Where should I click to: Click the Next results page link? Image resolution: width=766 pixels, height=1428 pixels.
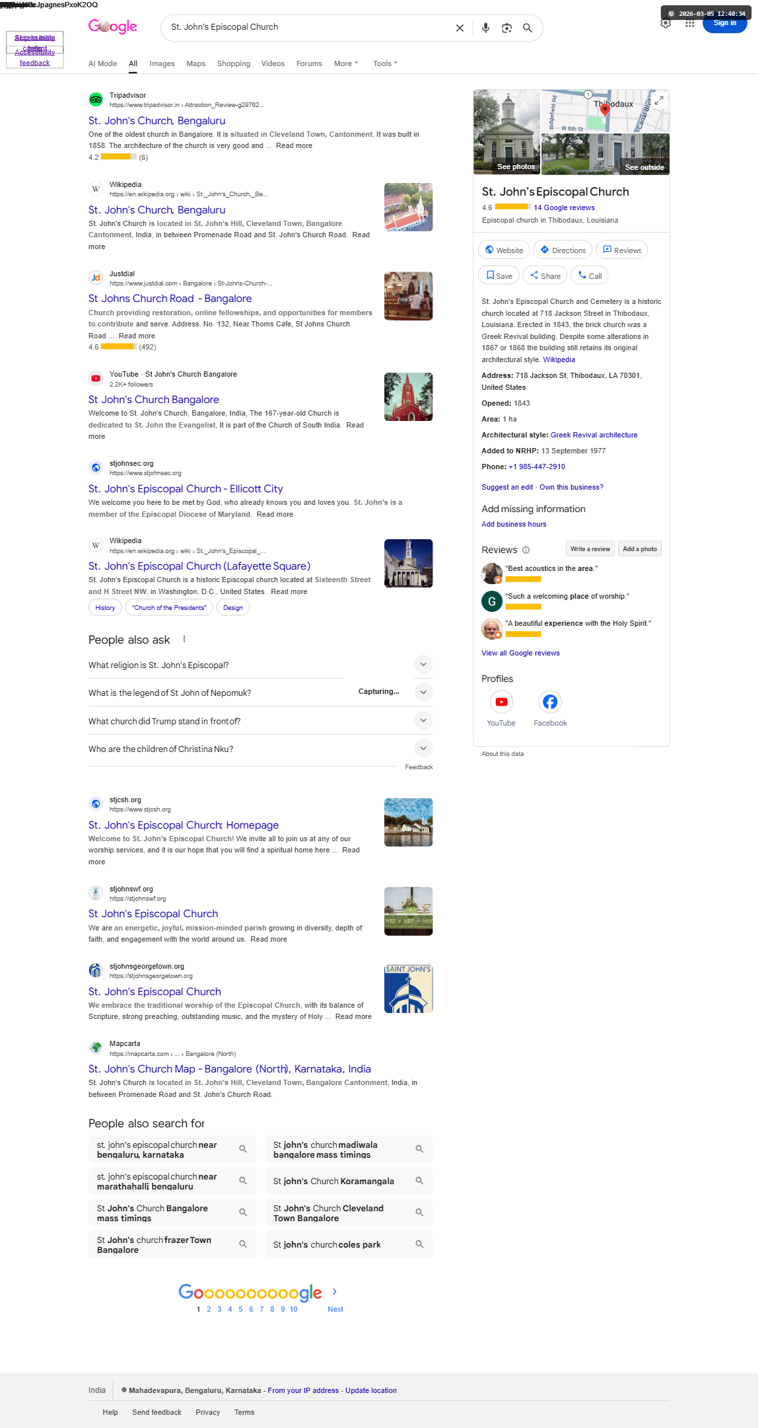click(x=335, y=1309)
